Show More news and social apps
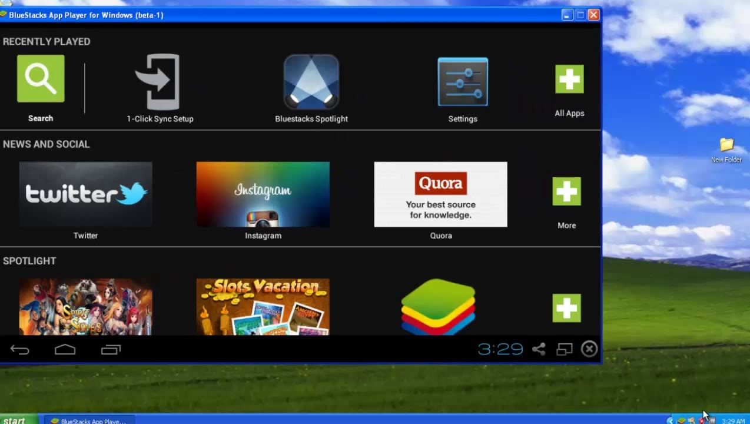750x424 pixels. tap(566, 191)
